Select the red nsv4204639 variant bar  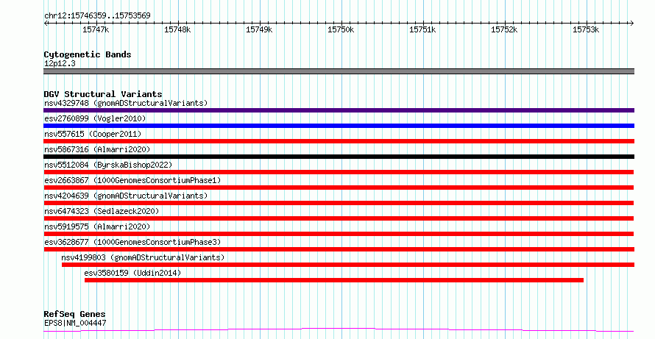click(339, 203)
